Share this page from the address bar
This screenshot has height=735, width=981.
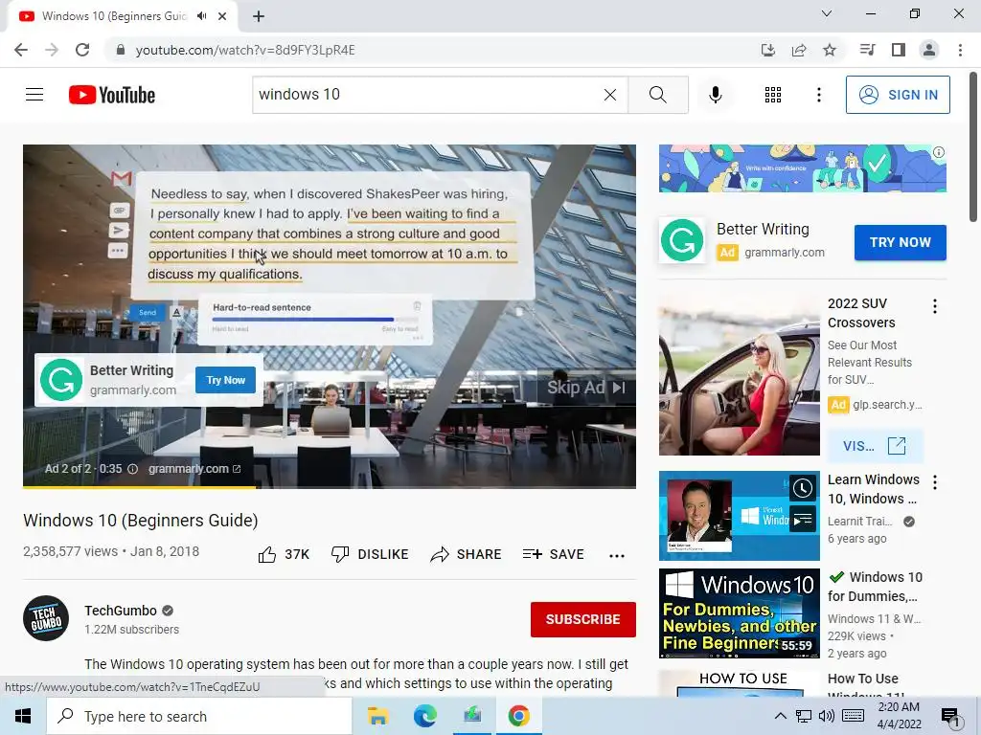[799, 50]
